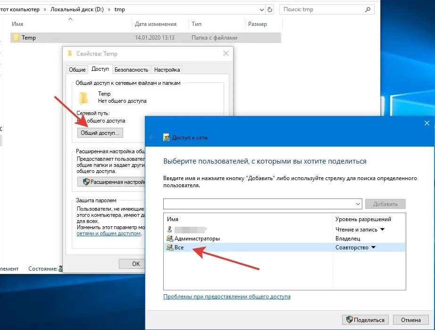Click the Уровень разрешений column header
The height and width of the screenshot is (330, 435).
(x=363, y=219)
